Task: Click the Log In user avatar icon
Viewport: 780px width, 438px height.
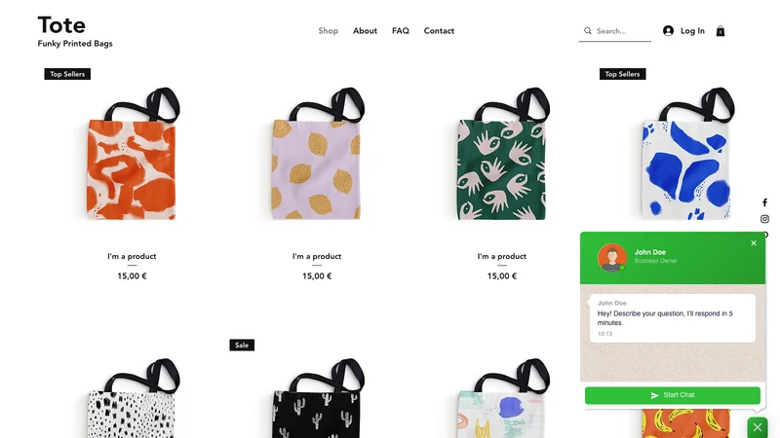Action: tap(668, 31)
